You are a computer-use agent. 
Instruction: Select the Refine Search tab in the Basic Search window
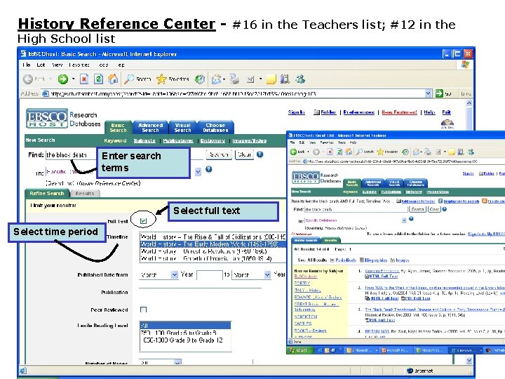(x=47, y=194)
